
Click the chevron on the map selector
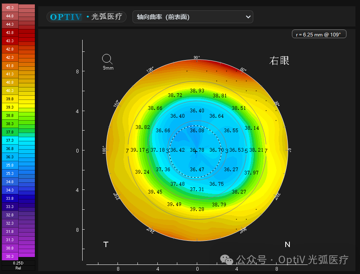248,17
